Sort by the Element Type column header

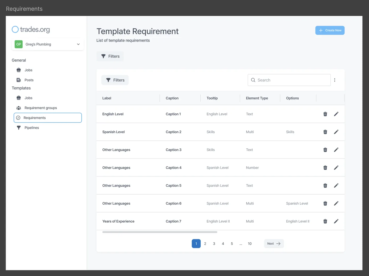coord(257,98)
